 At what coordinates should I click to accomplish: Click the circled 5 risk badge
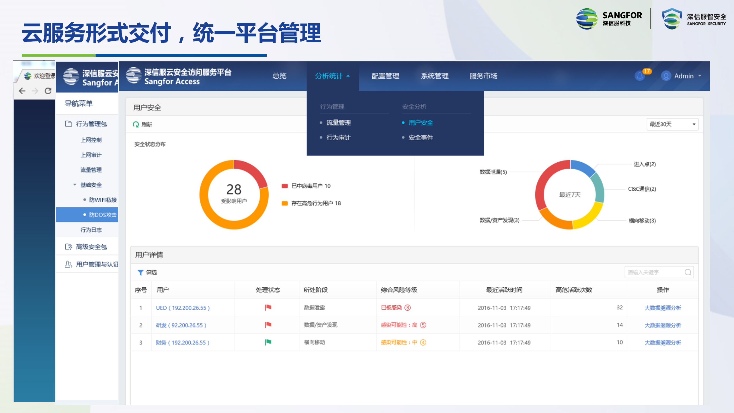423,325
